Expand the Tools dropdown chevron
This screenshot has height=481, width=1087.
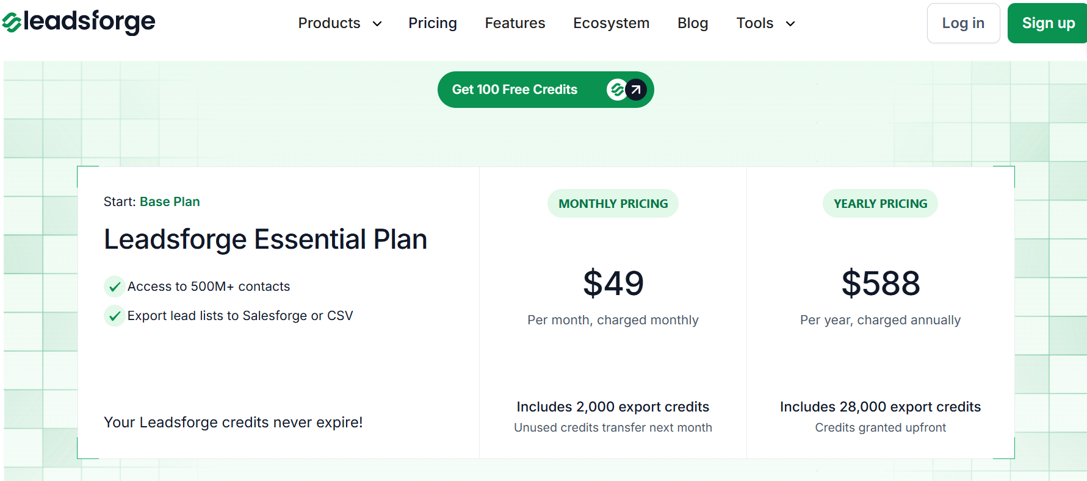(790, 24)
